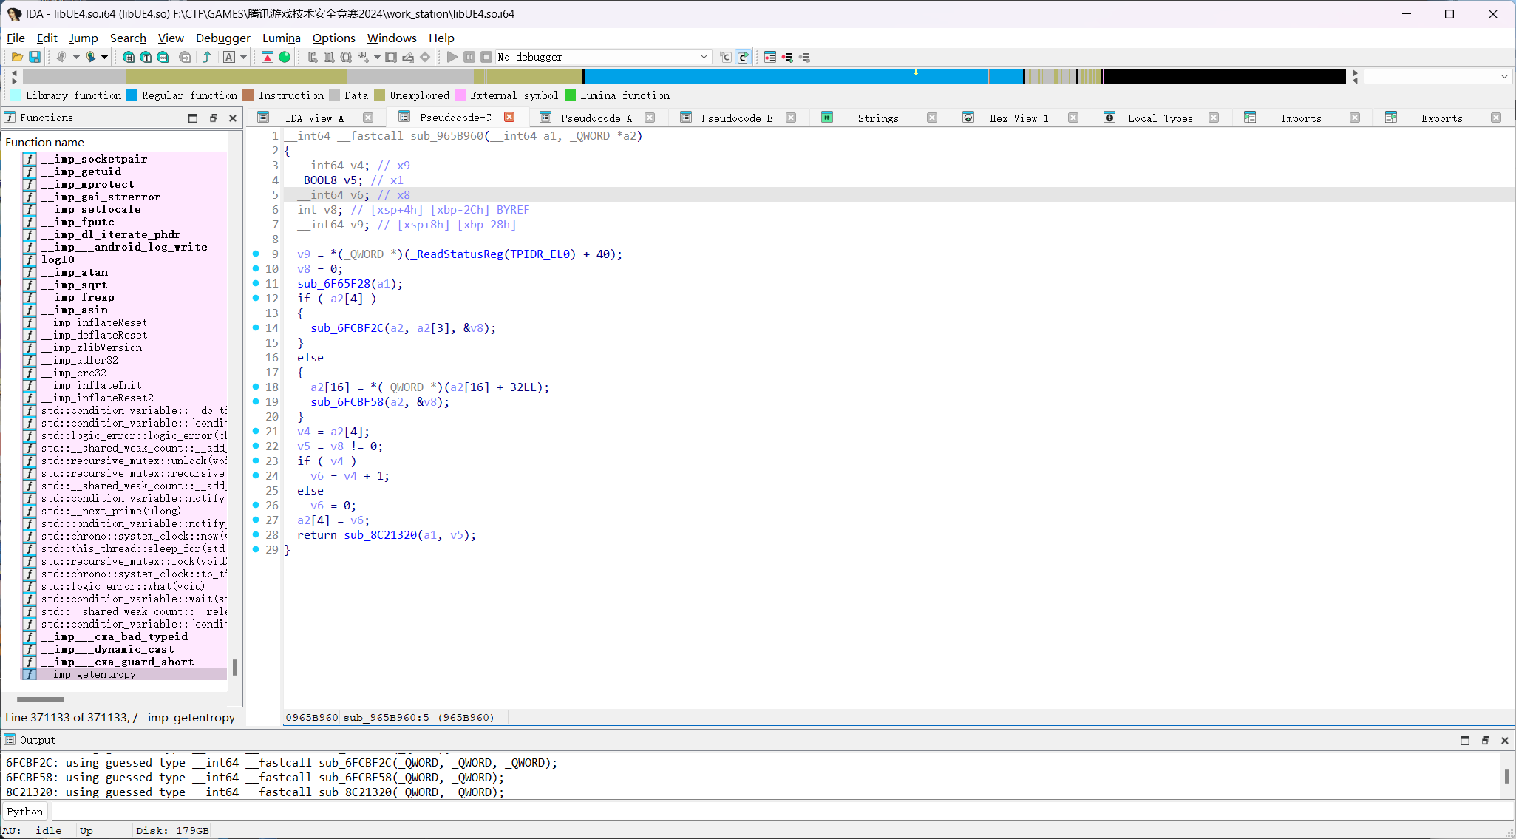1516x839 pixels.
Task: Expand the 'A' text style dropdown arrow
Action: (243, 57)
